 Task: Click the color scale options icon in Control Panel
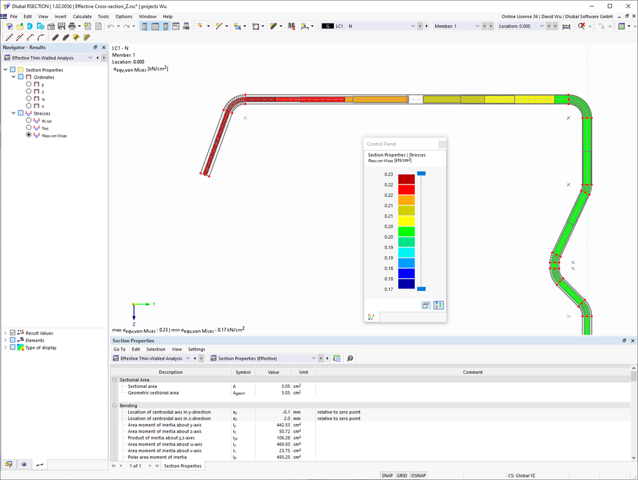pyautogui.click(x=426, y=305)
